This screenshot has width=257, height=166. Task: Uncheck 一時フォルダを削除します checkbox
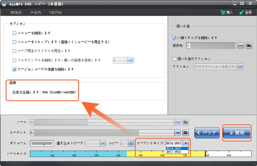tap(174, 38)
